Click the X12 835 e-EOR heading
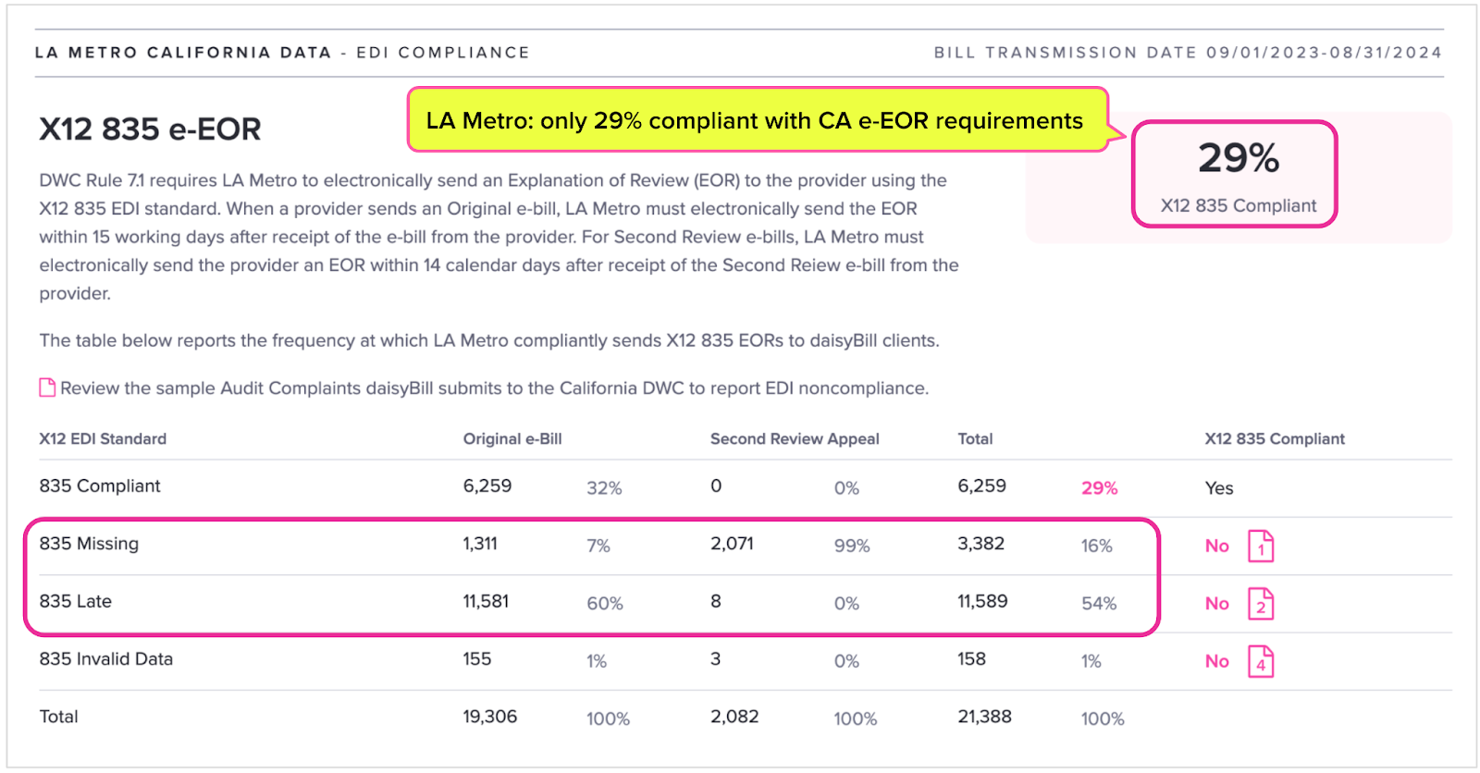This screenshot has width=1480, height=773. pyautogui.click(x=150, y=129)
